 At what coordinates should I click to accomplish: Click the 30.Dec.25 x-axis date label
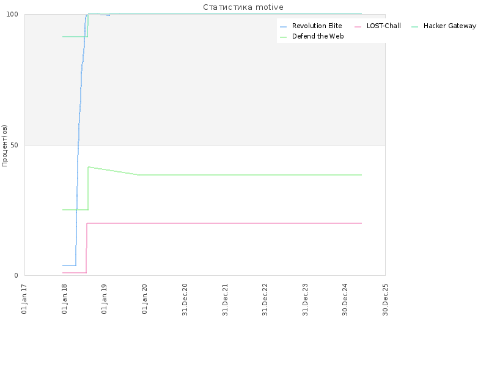(x=385, y=300)
